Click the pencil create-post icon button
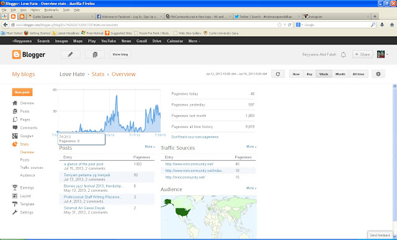 [x=70, y=54]
